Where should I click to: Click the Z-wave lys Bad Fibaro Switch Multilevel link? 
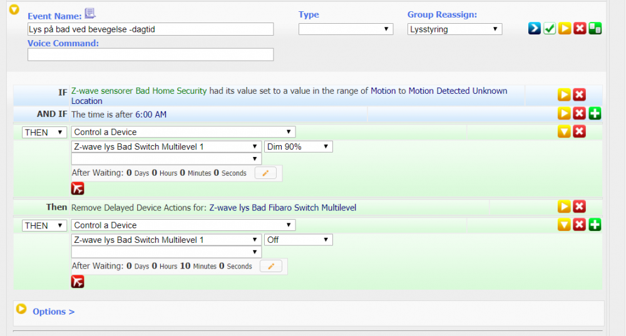[x=282, y=207]
